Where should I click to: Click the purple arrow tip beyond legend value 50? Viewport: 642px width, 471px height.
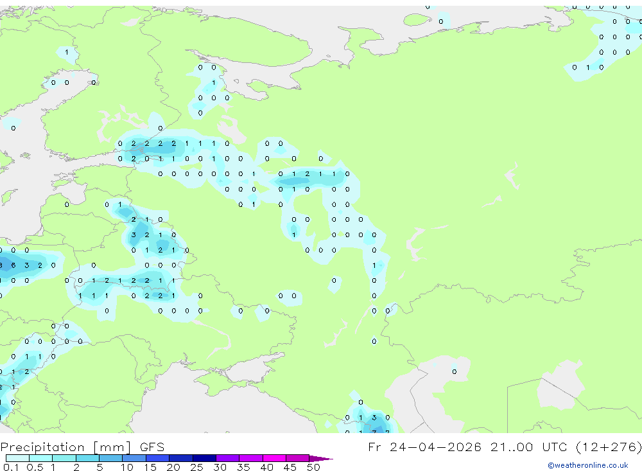point(320,459)
